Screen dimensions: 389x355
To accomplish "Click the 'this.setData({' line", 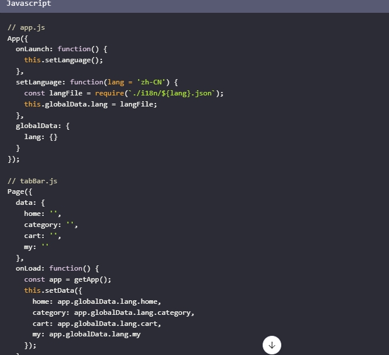I will (x=53, y=290).
